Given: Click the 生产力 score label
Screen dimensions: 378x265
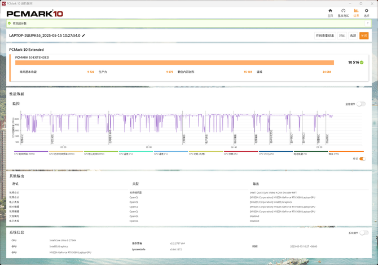Looking at the screenshot, I should pyautogui.click(x=103, y=72).
